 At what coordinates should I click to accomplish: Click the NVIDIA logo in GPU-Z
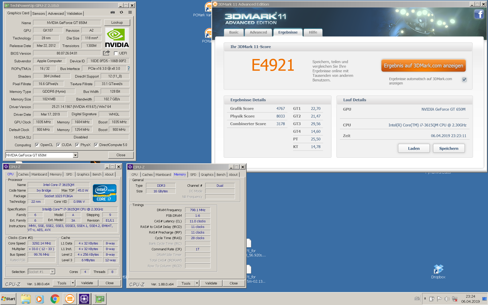point(117,38)
